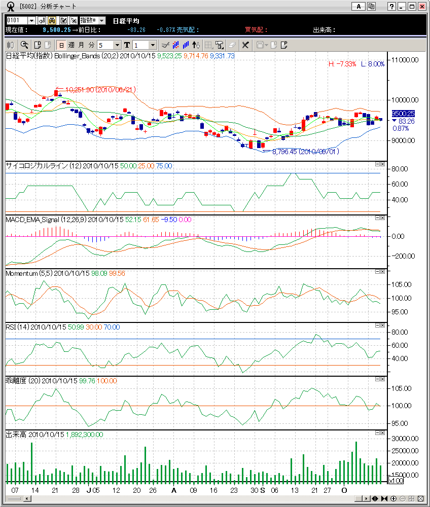The width and height of the screenshot is (430, 507).
Task: Click the A button in title bar
Action: [x=359, y=7]
